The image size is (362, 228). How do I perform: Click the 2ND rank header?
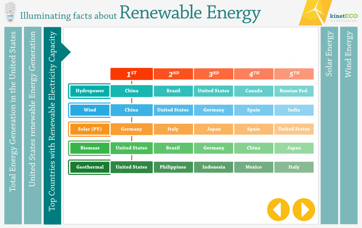[x=173, y=74]
